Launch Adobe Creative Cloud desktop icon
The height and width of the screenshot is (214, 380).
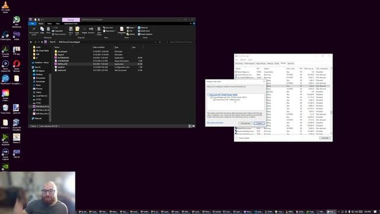tap(5, 95)
